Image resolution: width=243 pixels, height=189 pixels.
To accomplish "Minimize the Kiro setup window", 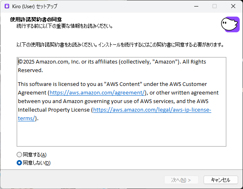I will (x=196, y=7).
